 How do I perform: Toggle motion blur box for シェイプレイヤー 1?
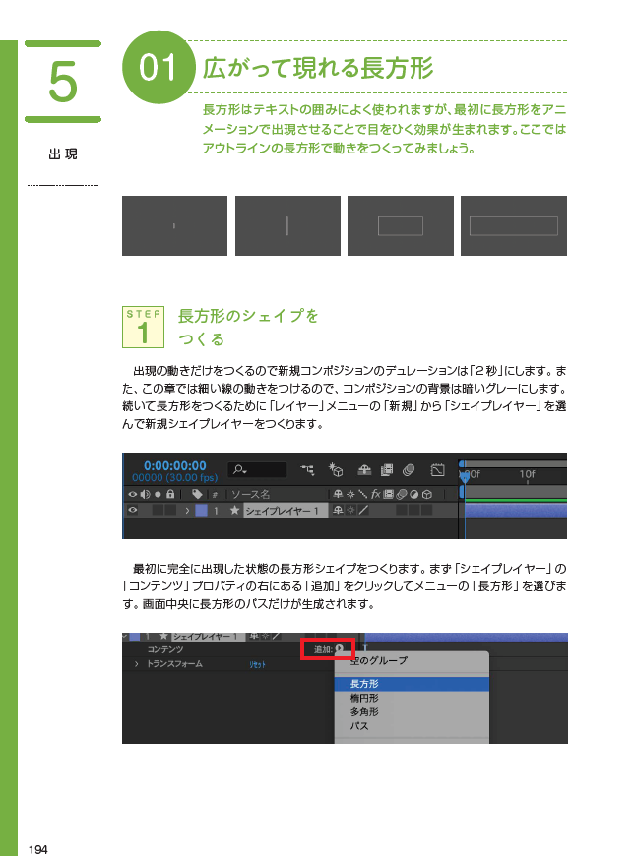401,510
